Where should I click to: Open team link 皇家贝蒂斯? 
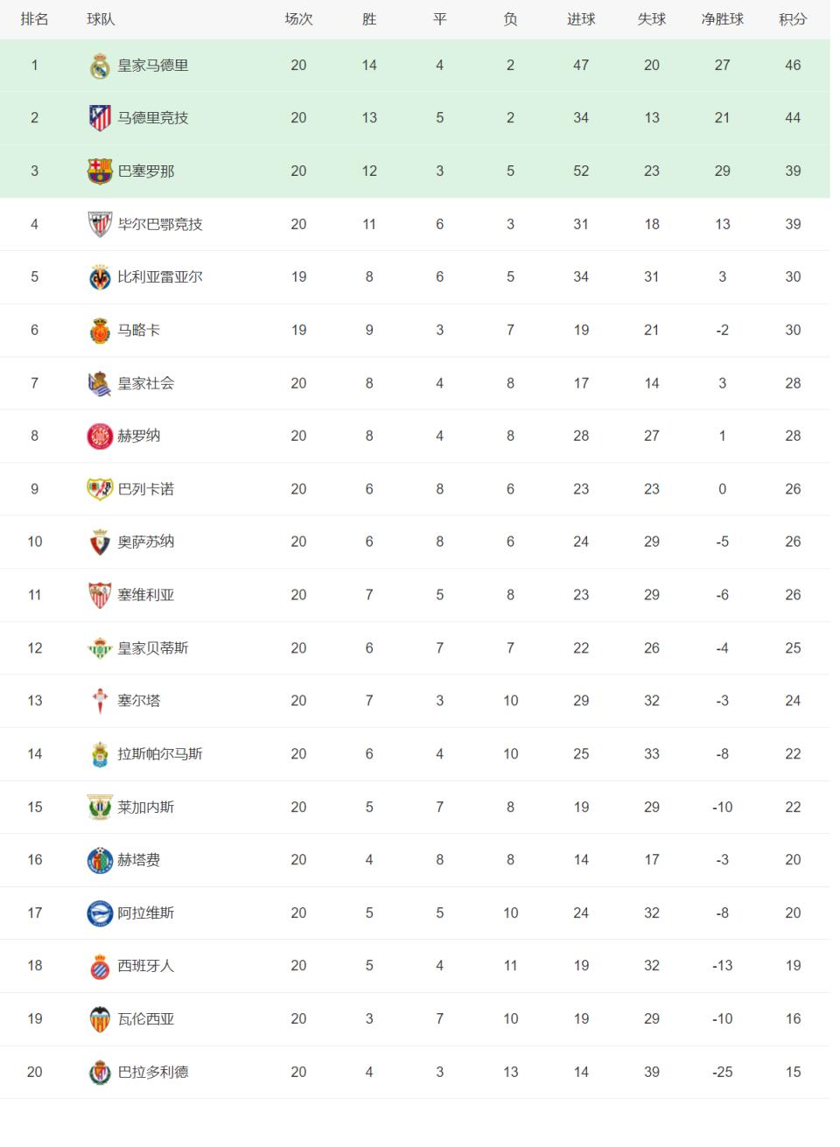(153, 648)
